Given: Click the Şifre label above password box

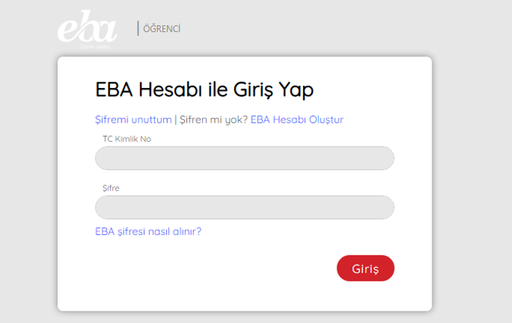Looking at the screenshot, I should (x=111, y=188).
